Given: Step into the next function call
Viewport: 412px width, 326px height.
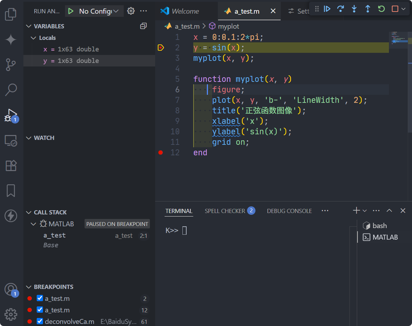Looking at the screenshot, I should (354, 9).
